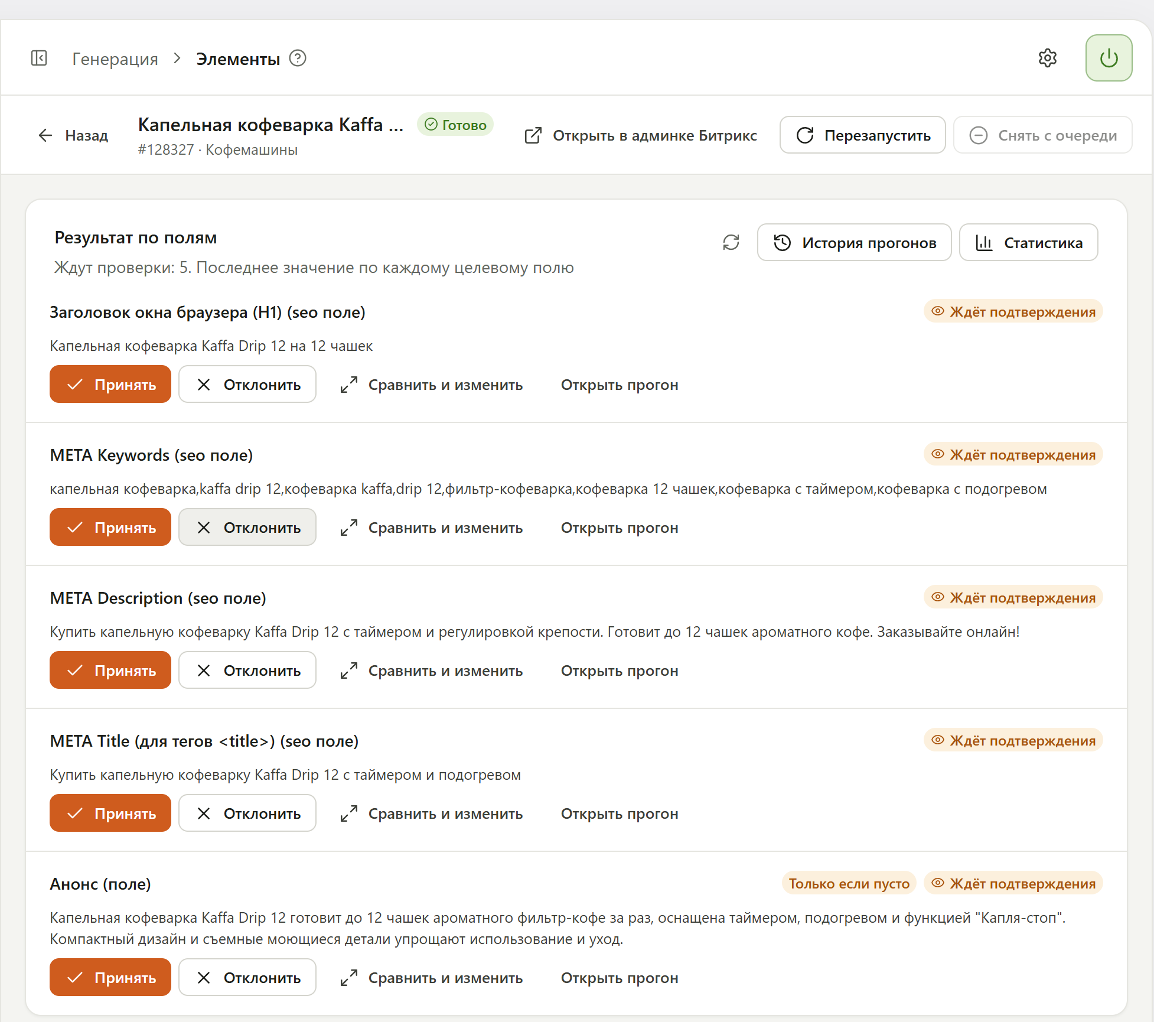This screenshot has width=1154, height=1022.
Task: Reject the META Title value
Action: pos(247,813)
